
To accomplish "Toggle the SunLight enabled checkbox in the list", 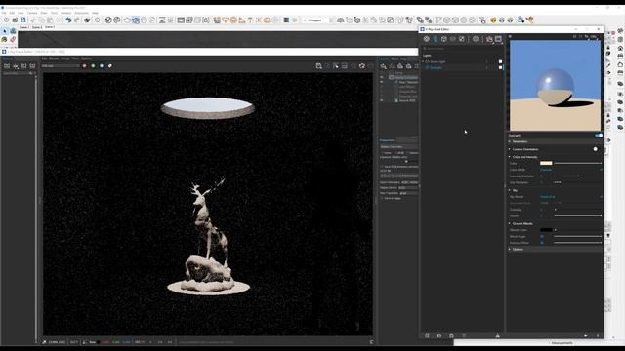I will point(501,67).
